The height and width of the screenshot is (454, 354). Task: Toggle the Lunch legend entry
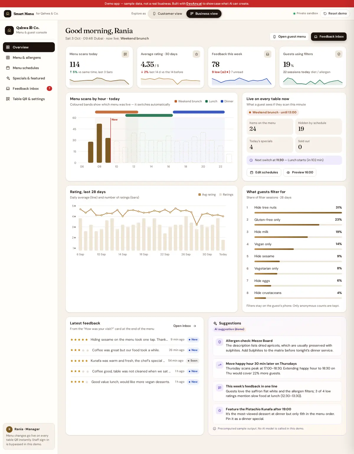(x=211, y=101)
